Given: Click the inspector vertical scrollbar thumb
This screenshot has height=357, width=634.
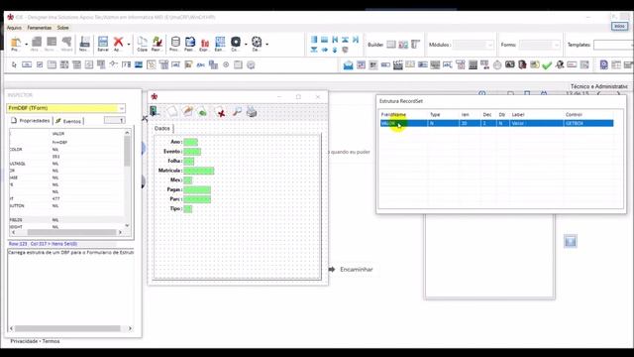Looking at the screenshot, I should click(x=127, y=151).
